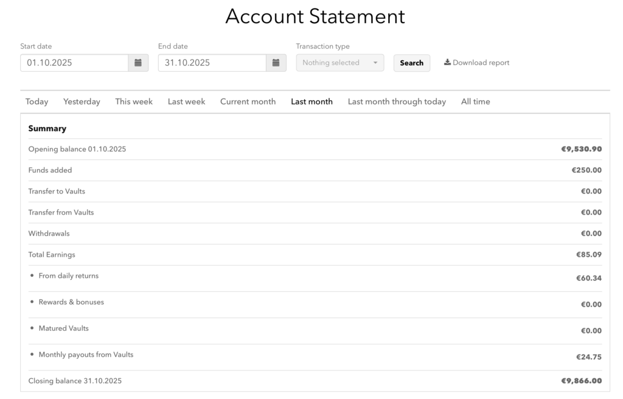Click the Download report link

[481, 63]
